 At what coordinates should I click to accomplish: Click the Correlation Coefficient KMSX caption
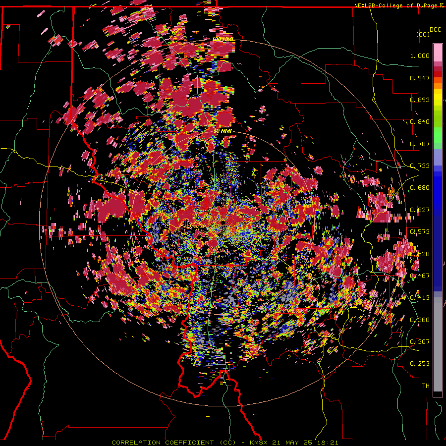pos(225,443)
